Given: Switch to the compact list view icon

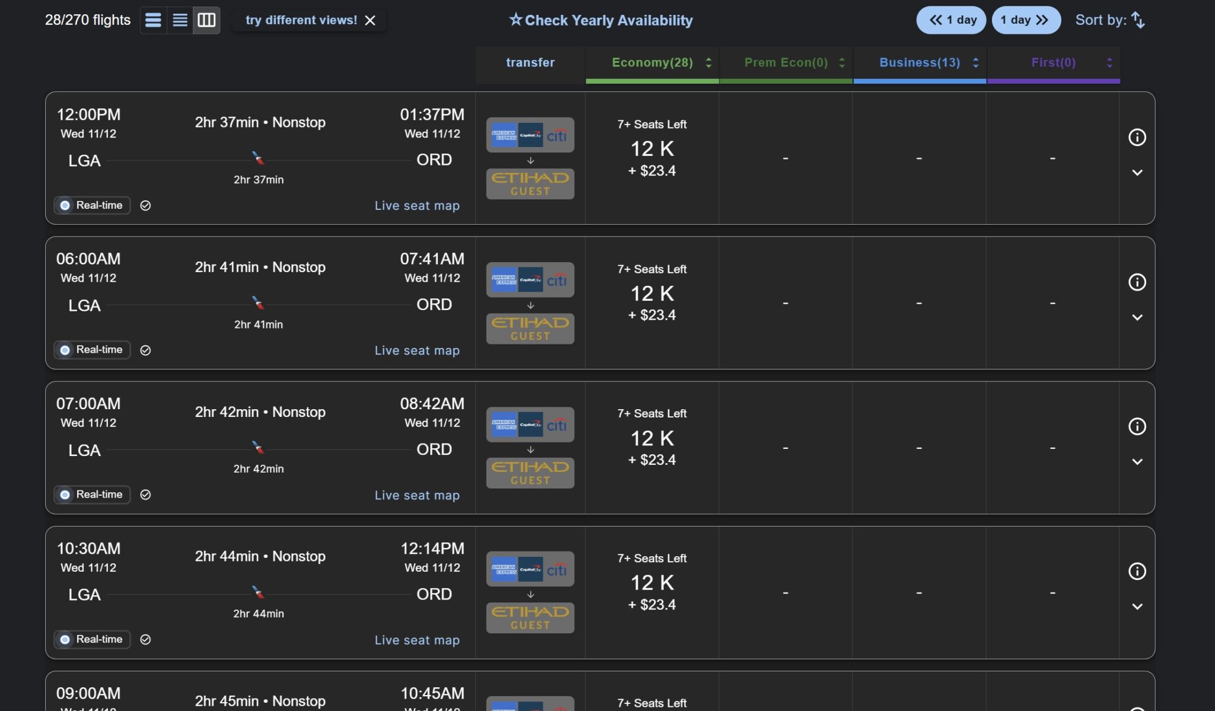Looking at the screenshot, I should pyautogui.click(x=180, y=20).
